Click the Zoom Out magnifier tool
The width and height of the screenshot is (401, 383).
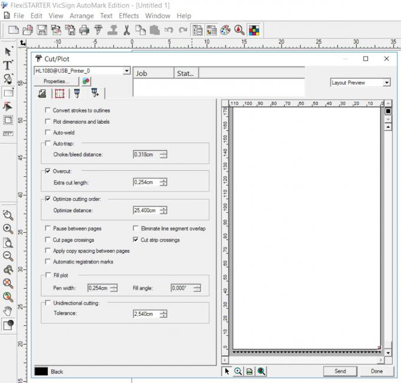click(x=8, y=256)
